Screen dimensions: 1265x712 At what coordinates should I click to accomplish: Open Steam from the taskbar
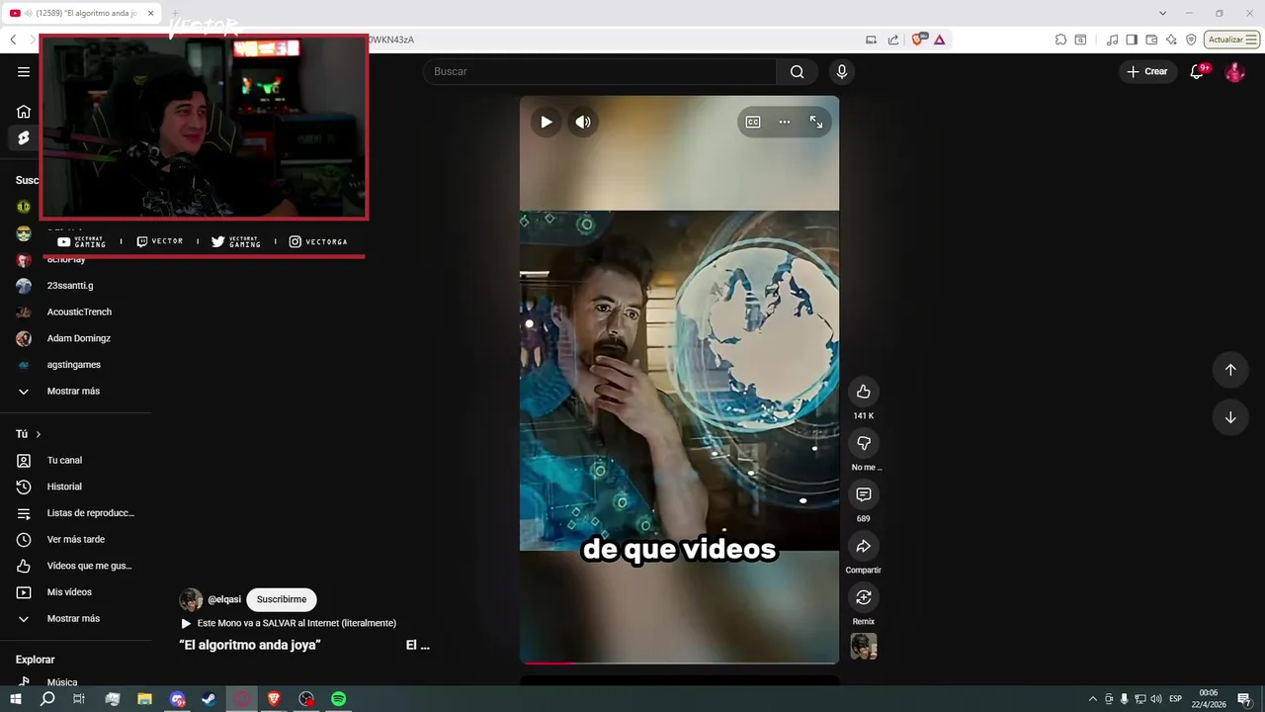[210, 699]
